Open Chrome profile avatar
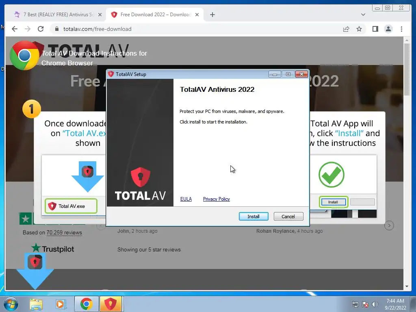 pyautogui.click(x=388, y=29)
